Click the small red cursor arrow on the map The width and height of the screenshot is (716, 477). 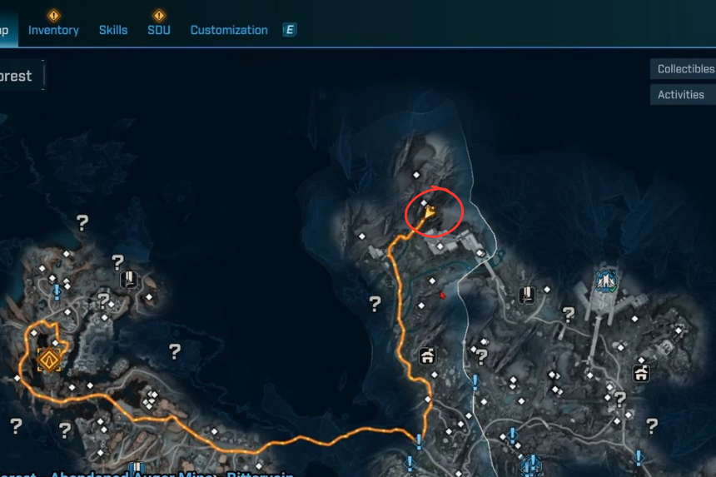click(x=442, y=296)
